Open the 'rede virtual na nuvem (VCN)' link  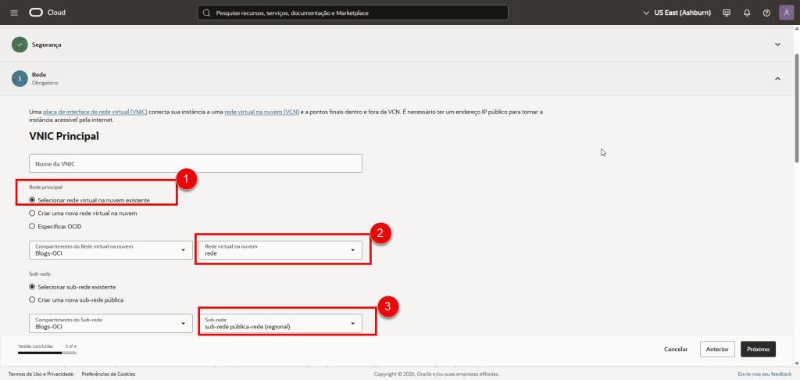point(262,112)
